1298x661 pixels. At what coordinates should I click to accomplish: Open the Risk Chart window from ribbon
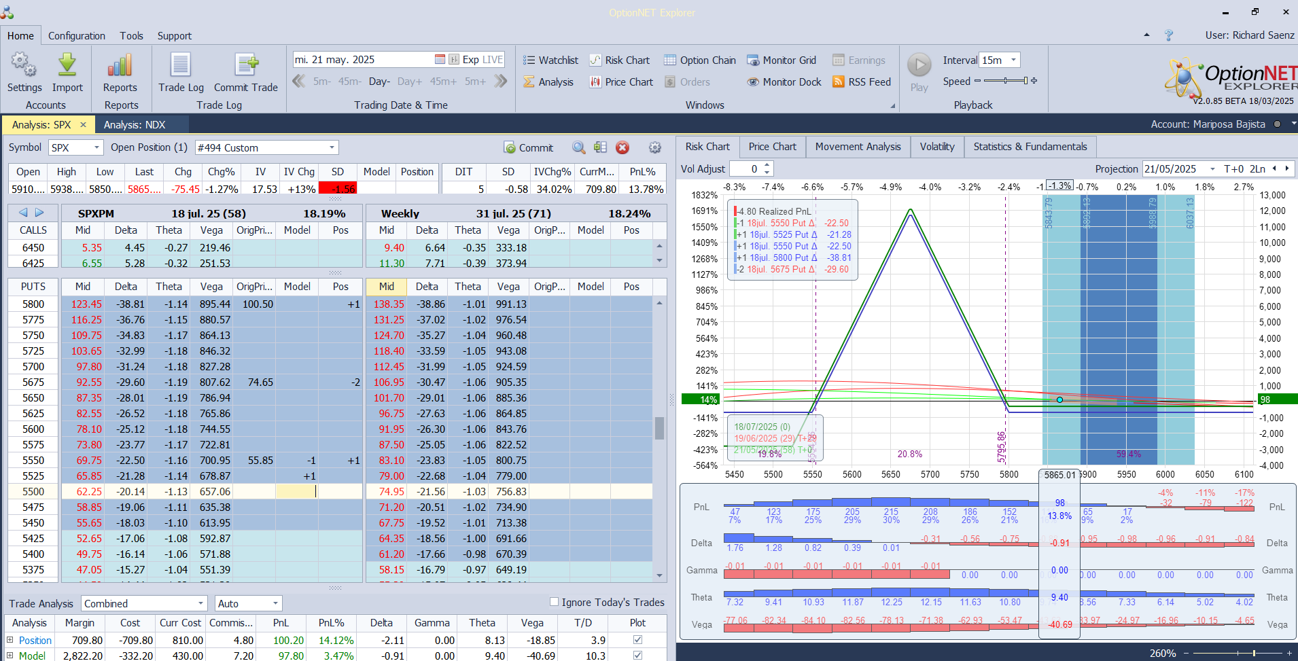coord(619,60)
